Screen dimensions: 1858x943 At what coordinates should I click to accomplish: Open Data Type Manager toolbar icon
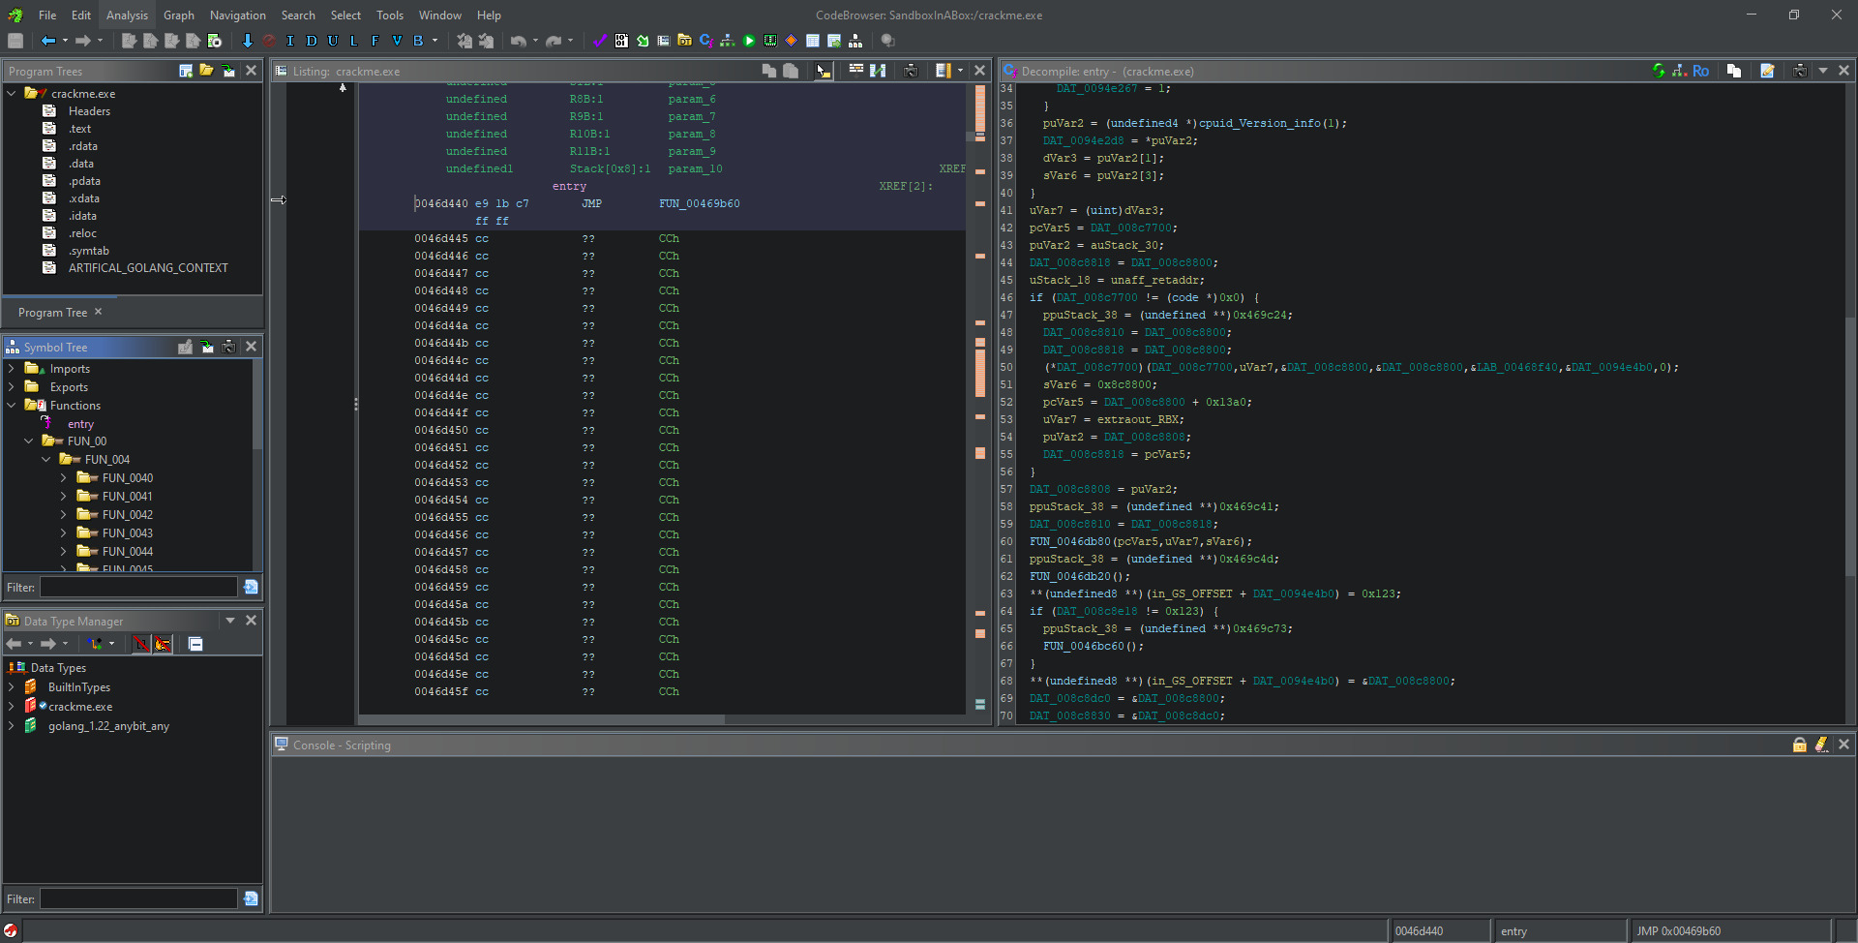[685, 41]
